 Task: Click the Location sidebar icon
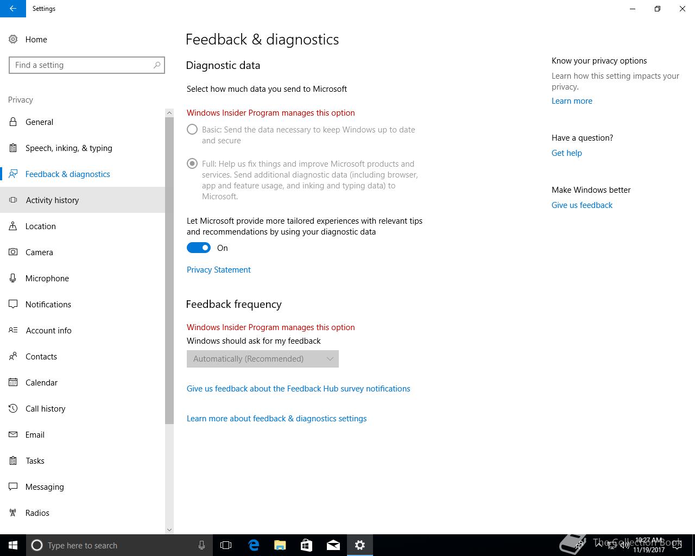(x=13, y=226)
